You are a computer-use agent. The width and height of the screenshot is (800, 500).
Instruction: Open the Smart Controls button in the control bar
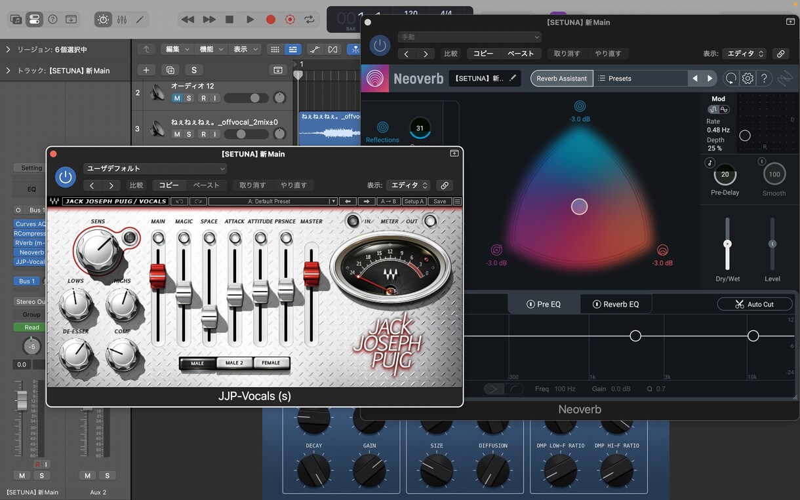coord(104,20)
